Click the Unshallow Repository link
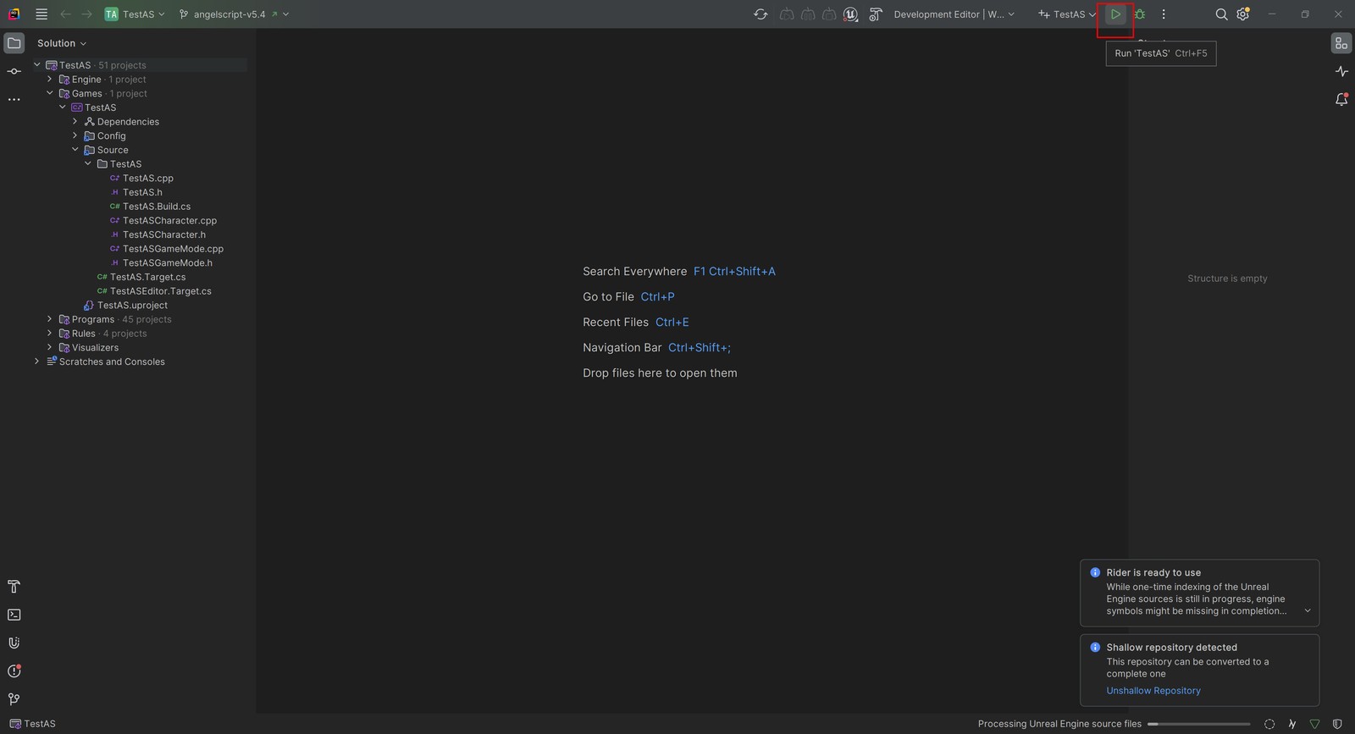The height and width of the screenshot is (734, 1355). [1153, 691]
